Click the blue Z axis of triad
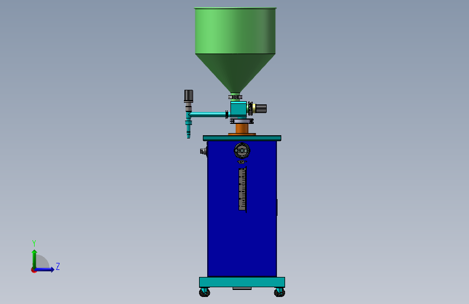This screenshot has width=469, height=304. 45,269
